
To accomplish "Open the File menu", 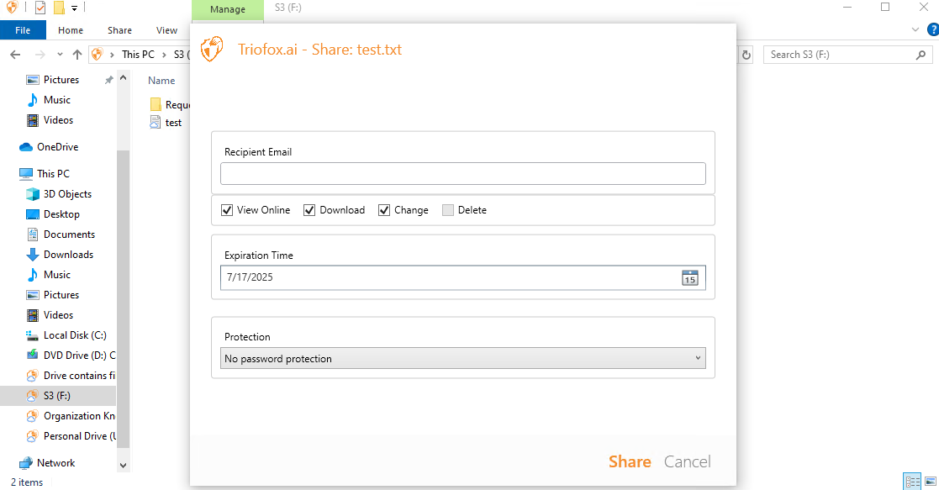I will tap(23, 30).
